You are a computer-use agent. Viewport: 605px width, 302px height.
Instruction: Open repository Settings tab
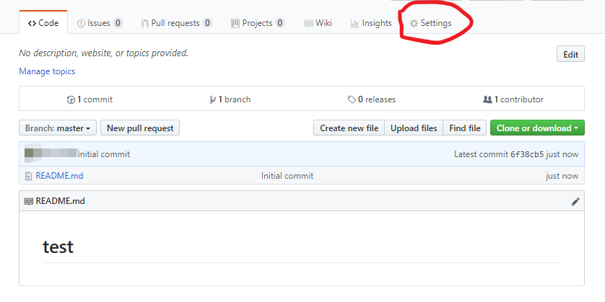430,23
